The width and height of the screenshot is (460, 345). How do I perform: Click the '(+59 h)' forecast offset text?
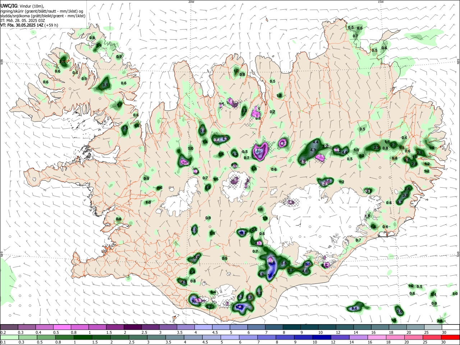point(51,25)
